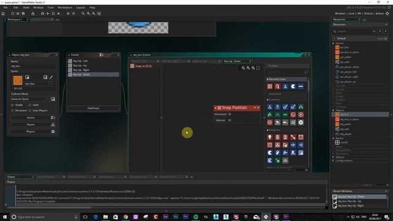Click the Windows Start button
Image resolution: width=393 pixels, height=221 pixels.
point(4,217)
